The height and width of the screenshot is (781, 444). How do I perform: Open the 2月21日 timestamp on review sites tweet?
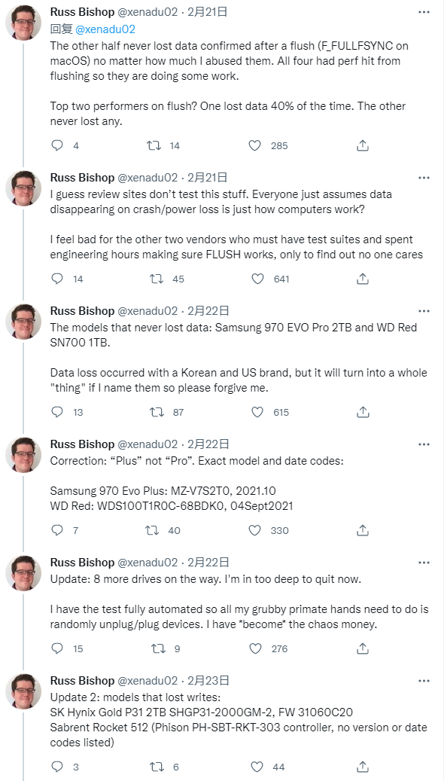tap(207, 177)
